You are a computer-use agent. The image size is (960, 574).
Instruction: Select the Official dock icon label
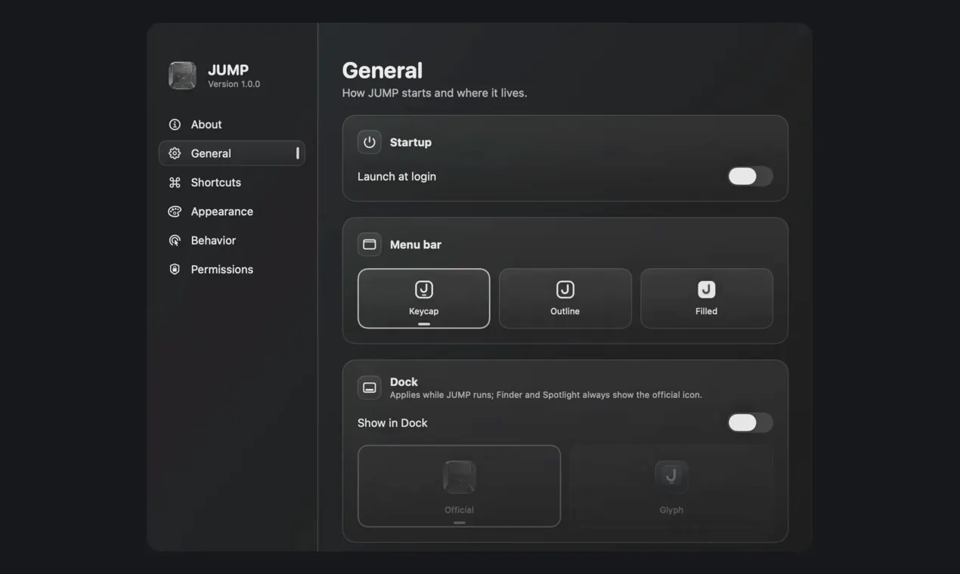[x=460, y=510]
